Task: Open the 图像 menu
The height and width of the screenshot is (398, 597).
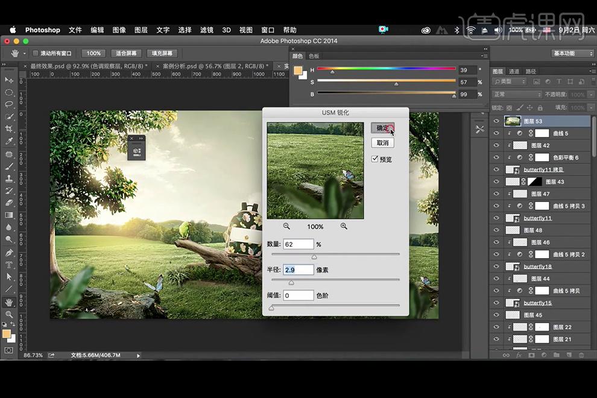Action: [x=119, y=30]
